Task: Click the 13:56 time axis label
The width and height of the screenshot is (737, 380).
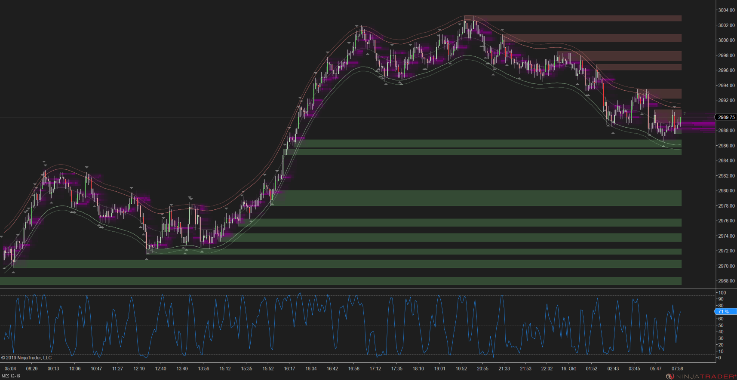Action: tap(203, 368)
